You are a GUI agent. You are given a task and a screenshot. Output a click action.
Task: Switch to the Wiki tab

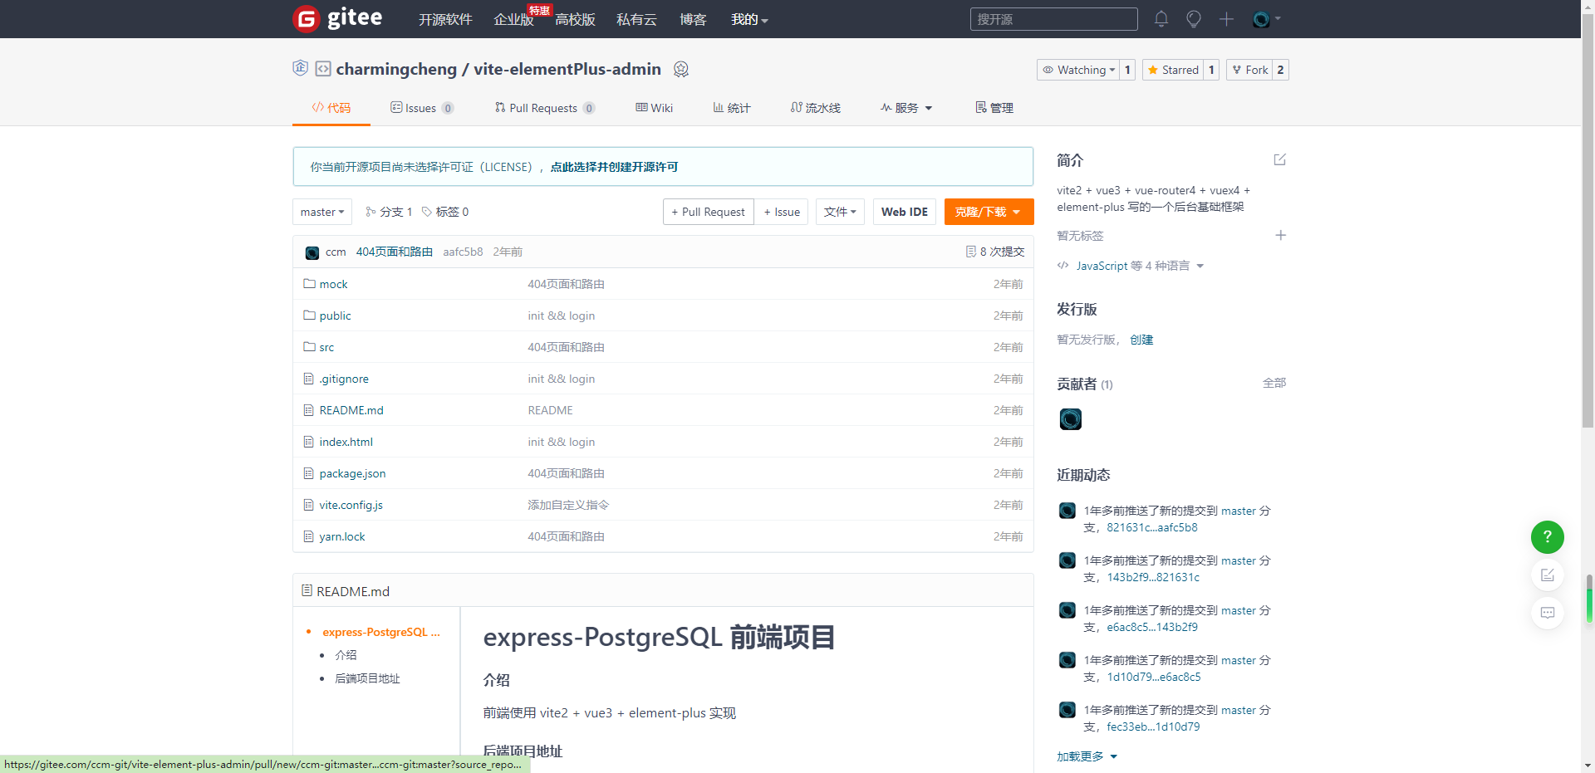point(655,108)
